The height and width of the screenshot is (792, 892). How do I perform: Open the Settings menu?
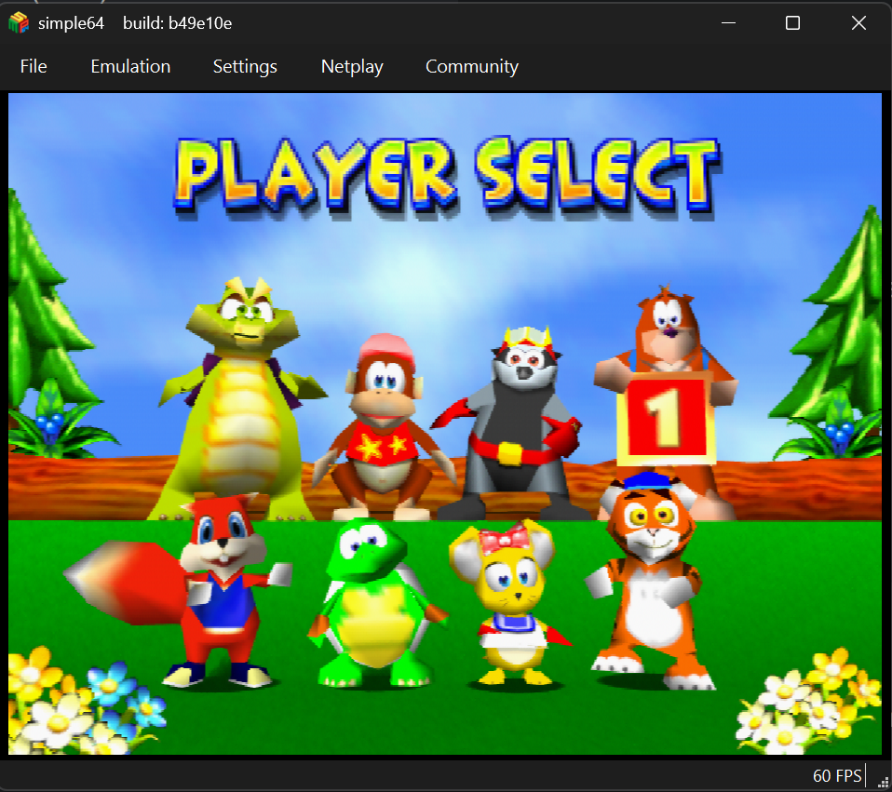click(245, 66)
